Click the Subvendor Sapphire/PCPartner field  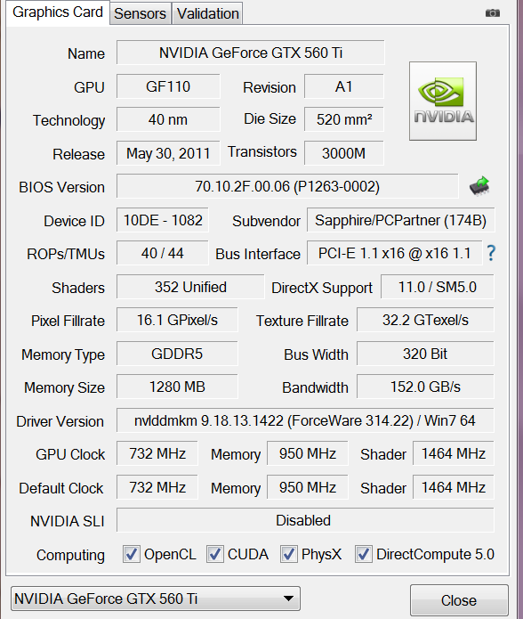pyautogui.click(x=400, y=220)
